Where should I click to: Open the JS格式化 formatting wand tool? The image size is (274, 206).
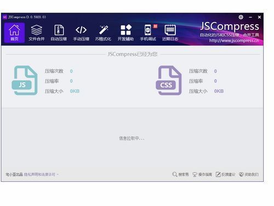[x=103, y=33]
